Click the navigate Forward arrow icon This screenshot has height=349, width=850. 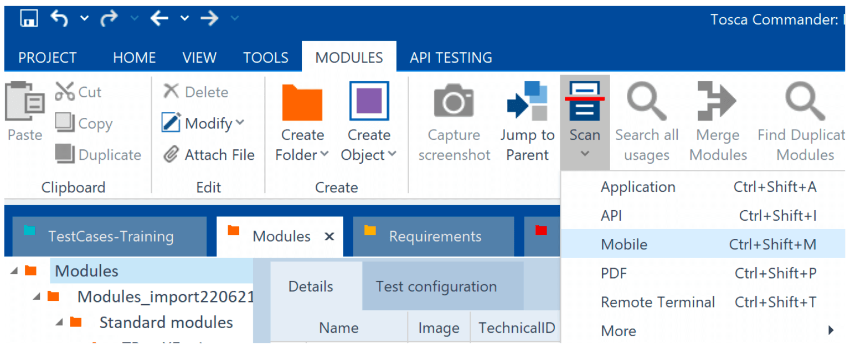pyautogui.click(x=209, y=18)
